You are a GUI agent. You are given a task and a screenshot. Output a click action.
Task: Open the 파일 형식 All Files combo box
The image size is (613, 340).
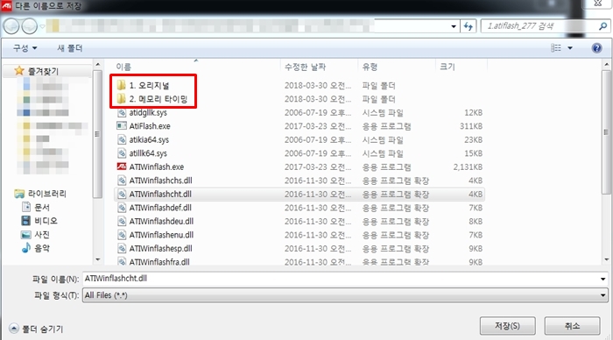pyautogui.click(x=345, y=295)
